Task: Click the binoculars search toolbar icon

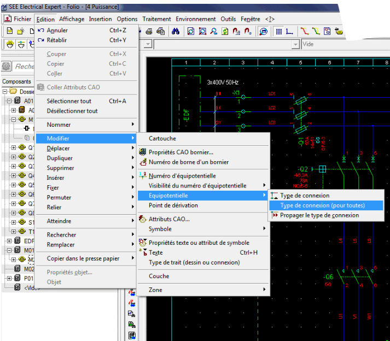Action: (x=176, y=31)
